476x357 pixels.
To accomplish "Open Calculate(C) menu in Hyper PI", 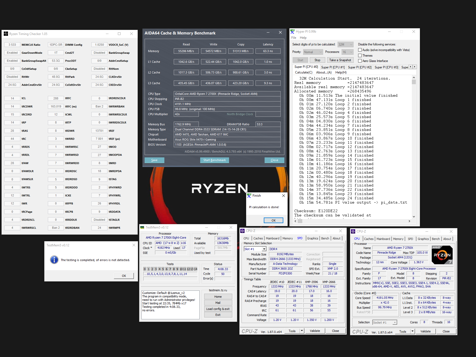I will [304, 72].
